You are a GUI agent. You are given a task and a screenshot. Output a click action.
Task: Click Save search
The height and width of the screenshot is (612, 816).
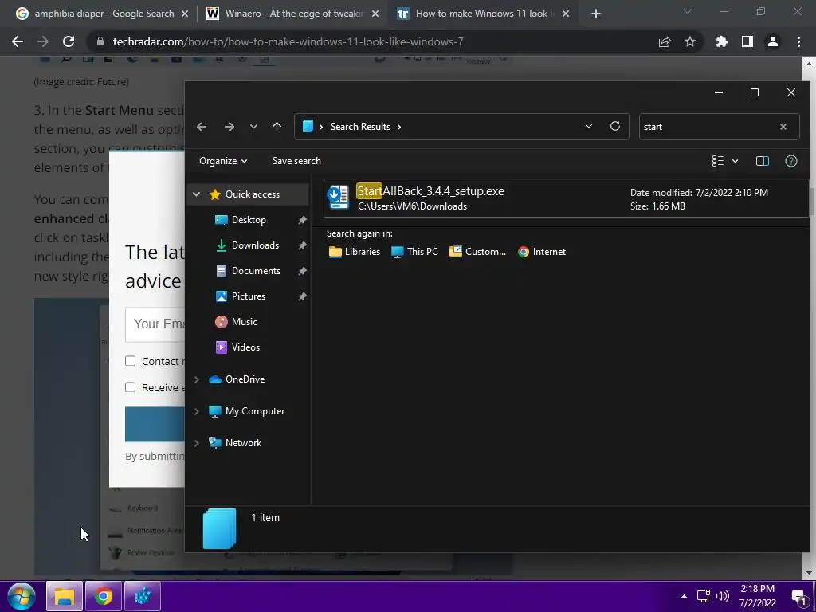pos(296,161)
